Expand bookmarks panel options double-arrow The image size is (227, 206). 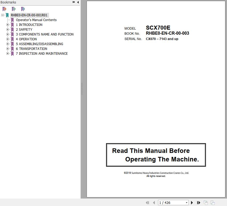coord(74,2)
